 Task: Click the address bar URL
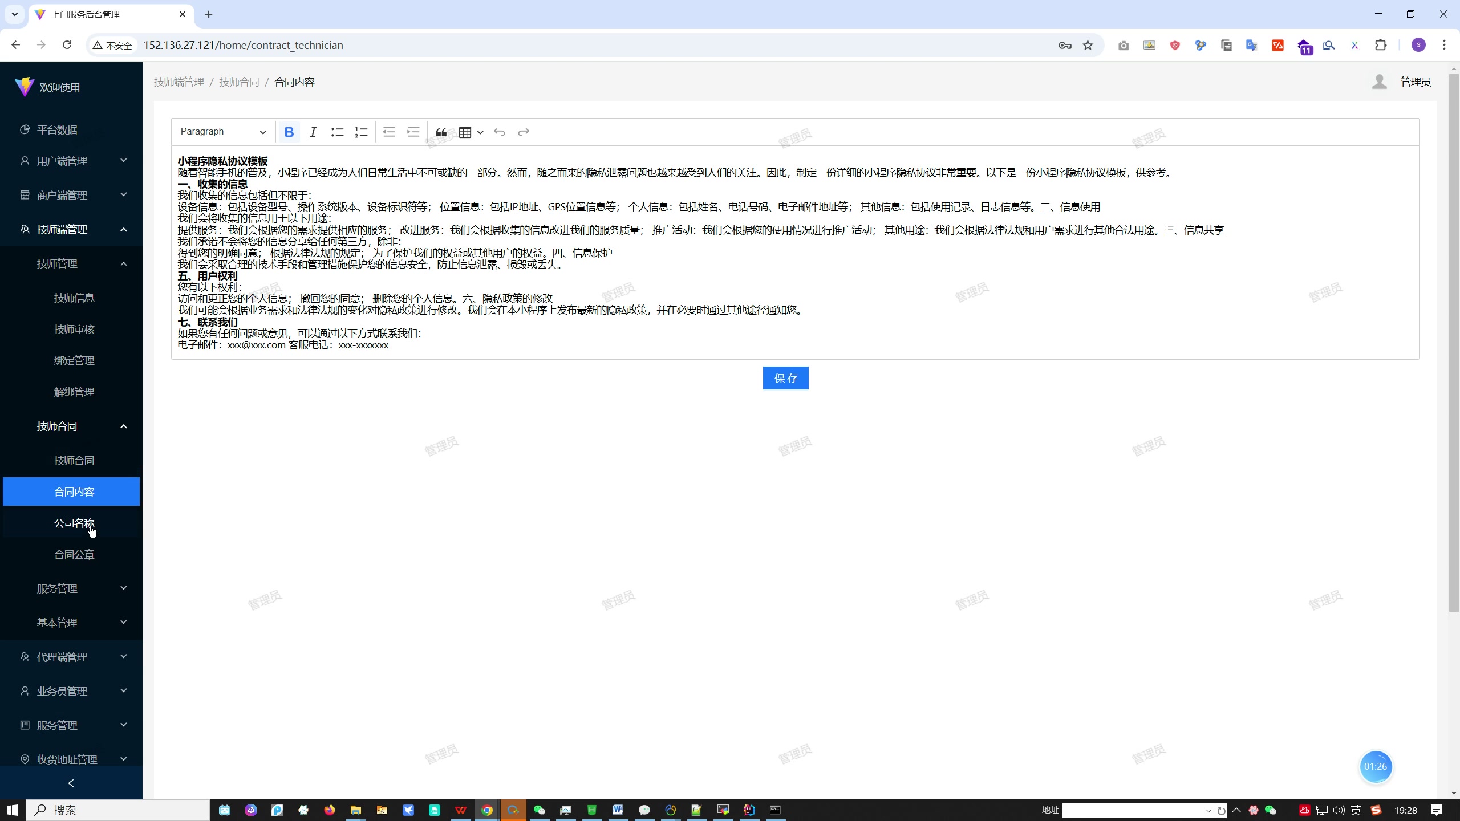click(243, 45)
